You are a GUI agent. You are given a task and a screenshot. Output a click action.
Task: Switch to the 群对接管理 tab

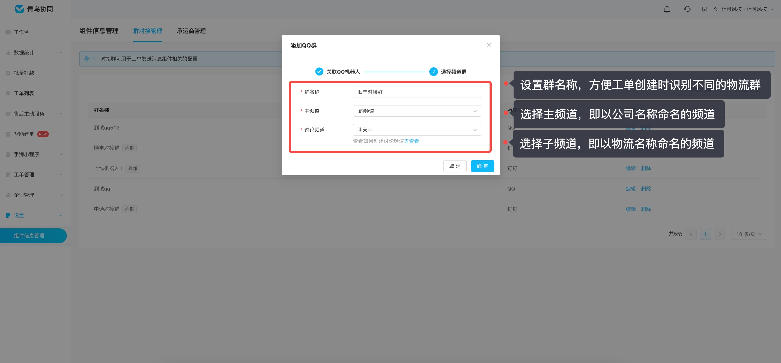pyautogui.click(x=148, y=31)
